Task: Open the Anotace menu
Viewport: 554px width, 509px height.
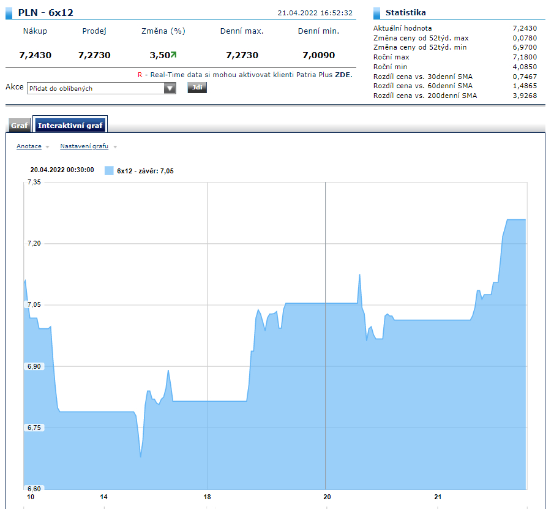Action: (x=29, y=146)
